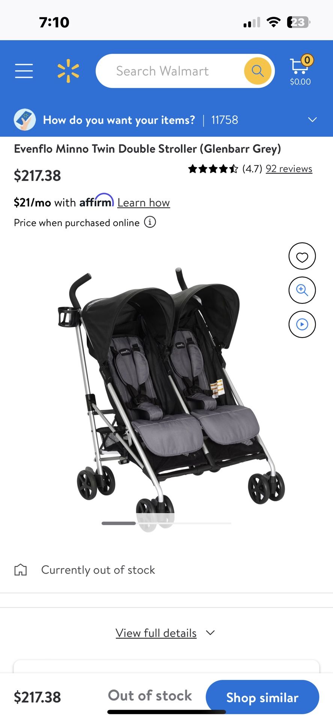Click the yellow search magnifier button
333x721 pixels.
tap(258, 71)
